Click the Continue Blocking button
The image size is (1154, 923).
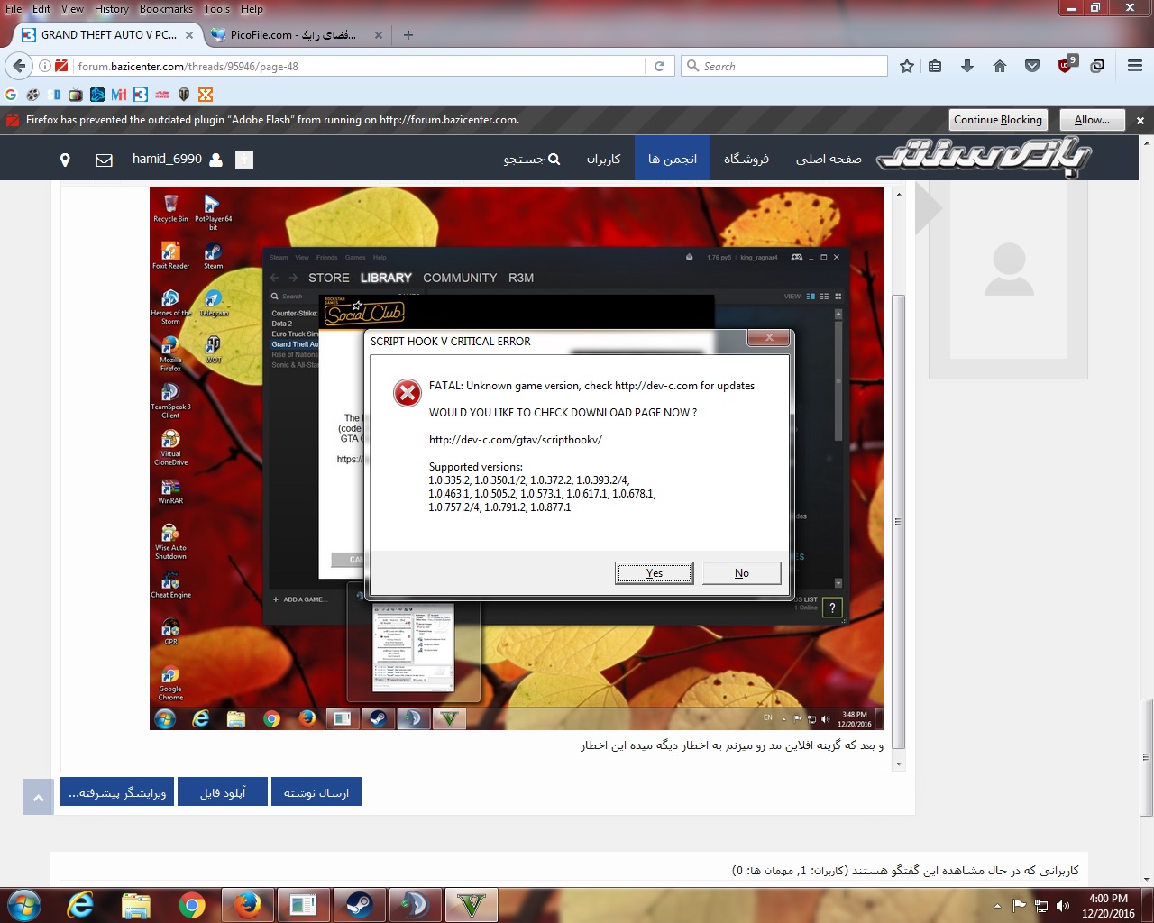coord(998,120)
